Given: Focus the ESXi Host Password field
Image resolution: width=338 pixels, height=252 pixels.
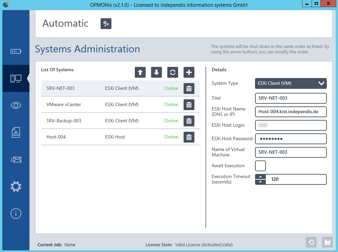Looking at the screenshot, I should pos(291,139).
